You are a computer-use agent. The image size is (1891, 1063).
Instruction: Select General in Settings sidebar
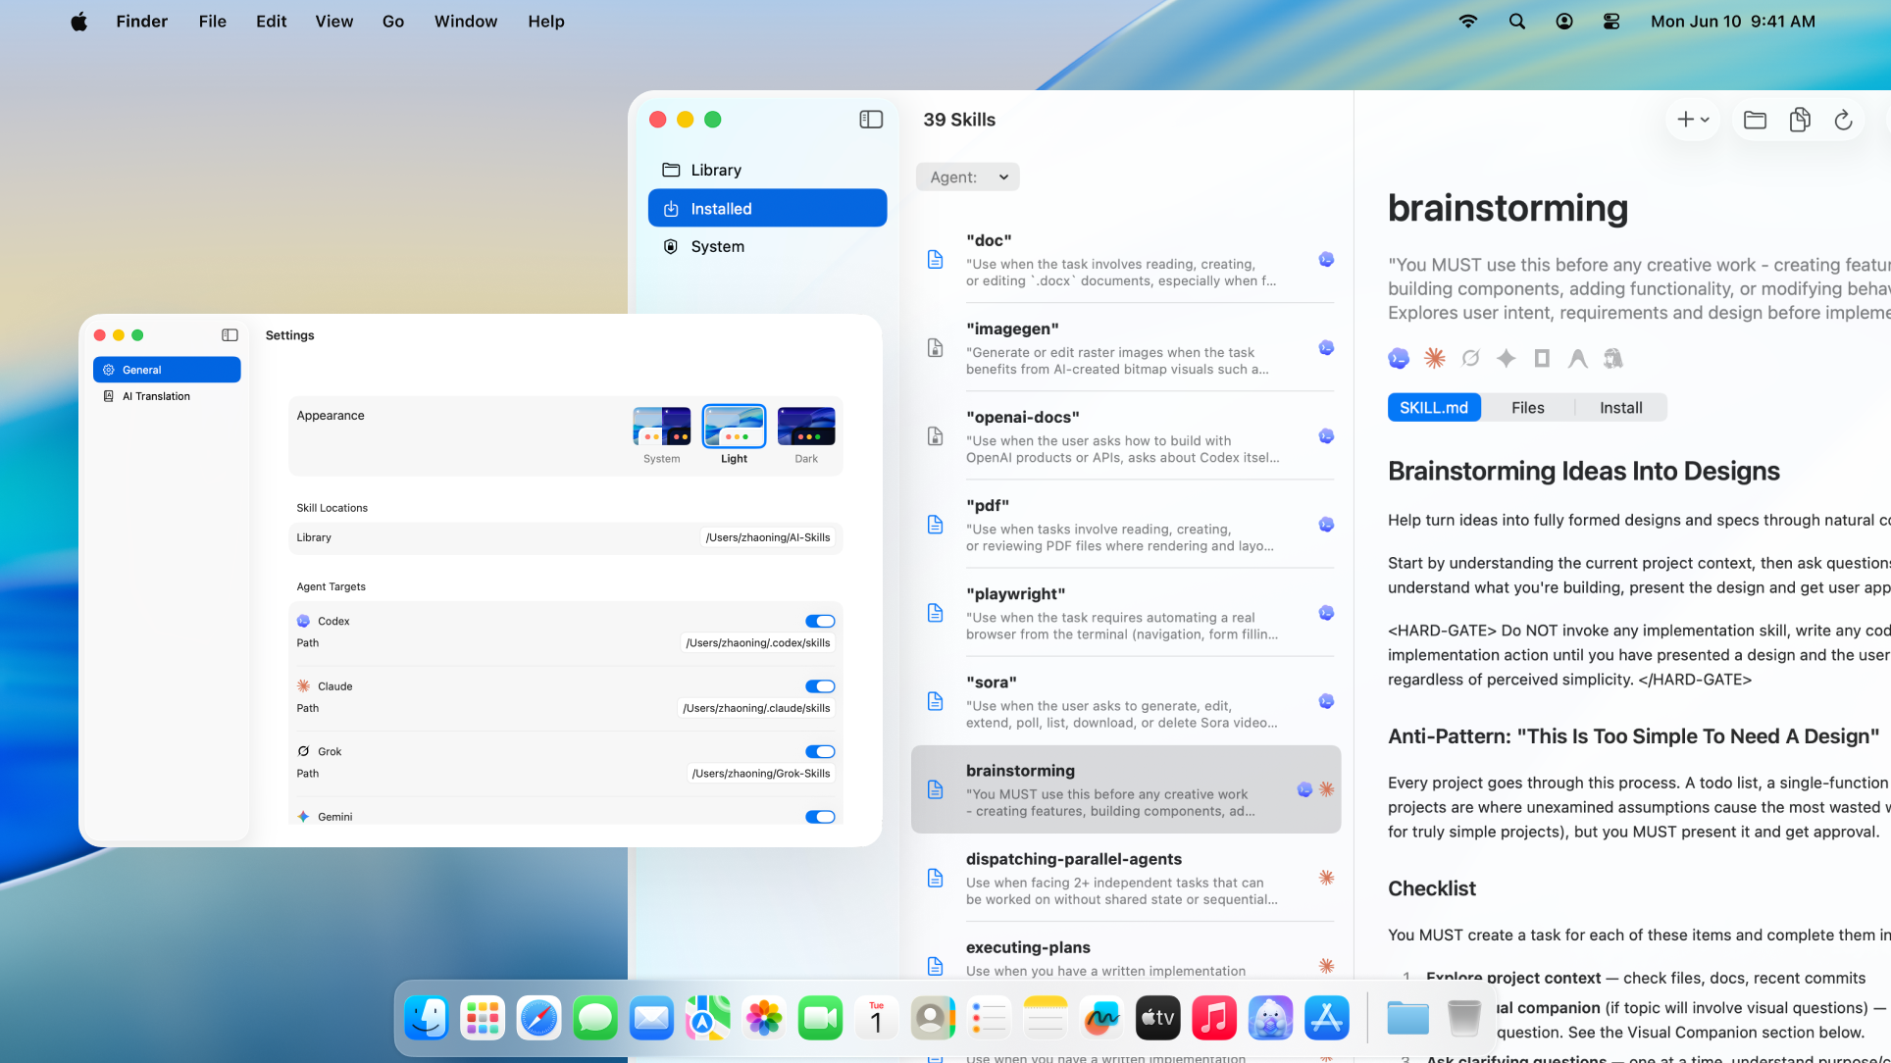pos(167,370)
